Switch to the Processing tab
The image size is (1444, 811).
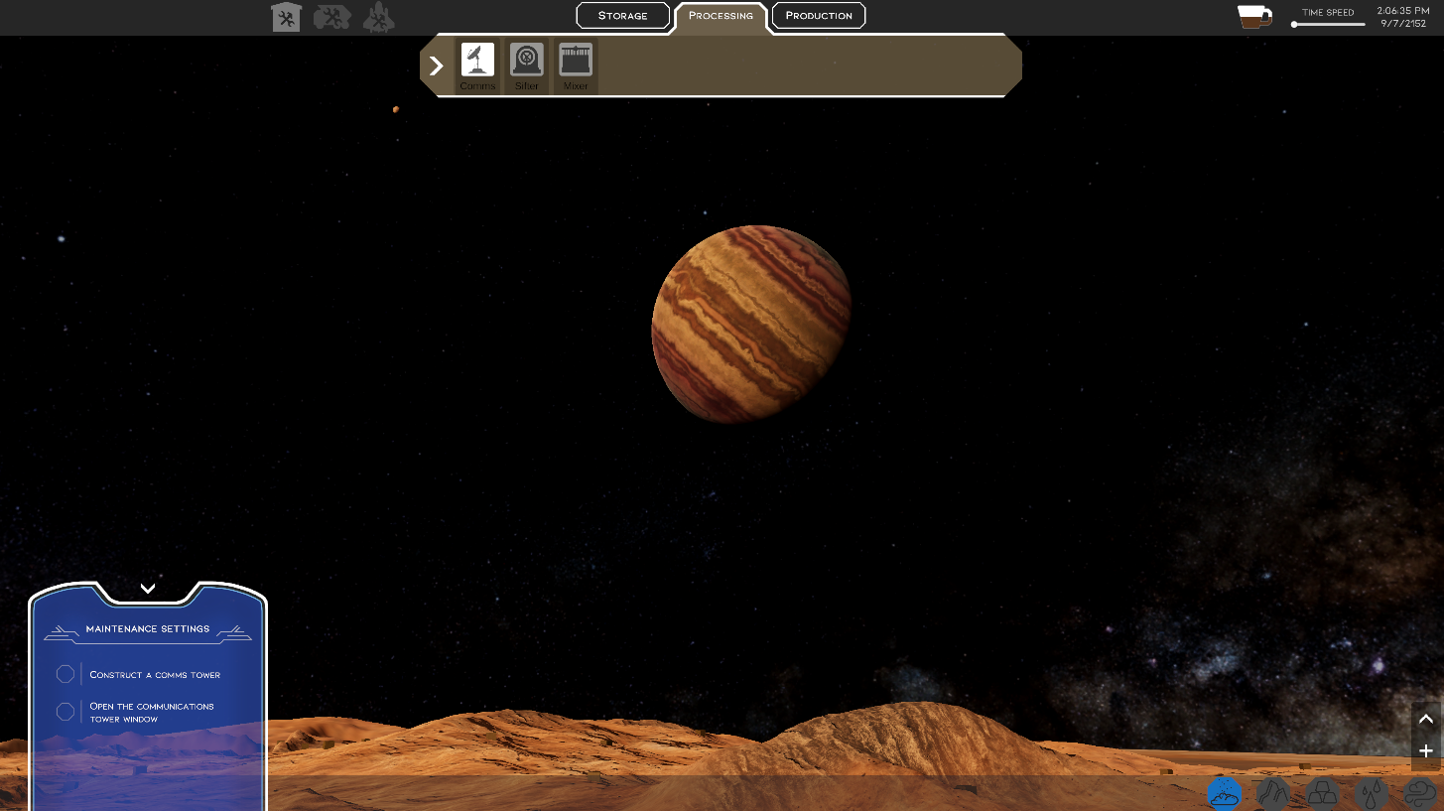click(721, 15)
